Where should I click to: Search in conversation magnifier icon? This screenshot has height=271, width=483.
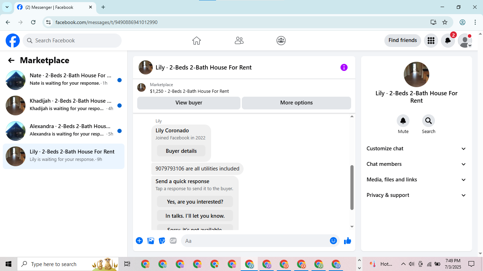click(x=429, y=121)
